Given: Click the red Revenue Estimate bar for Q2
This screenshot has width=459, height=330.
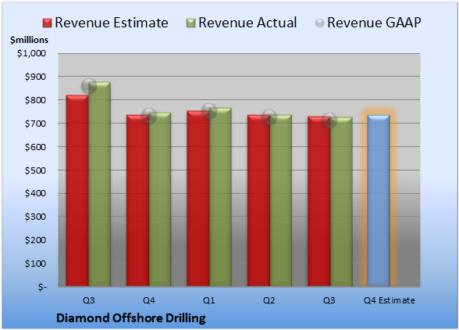Looking at the screenshot, I should (258, 201).
